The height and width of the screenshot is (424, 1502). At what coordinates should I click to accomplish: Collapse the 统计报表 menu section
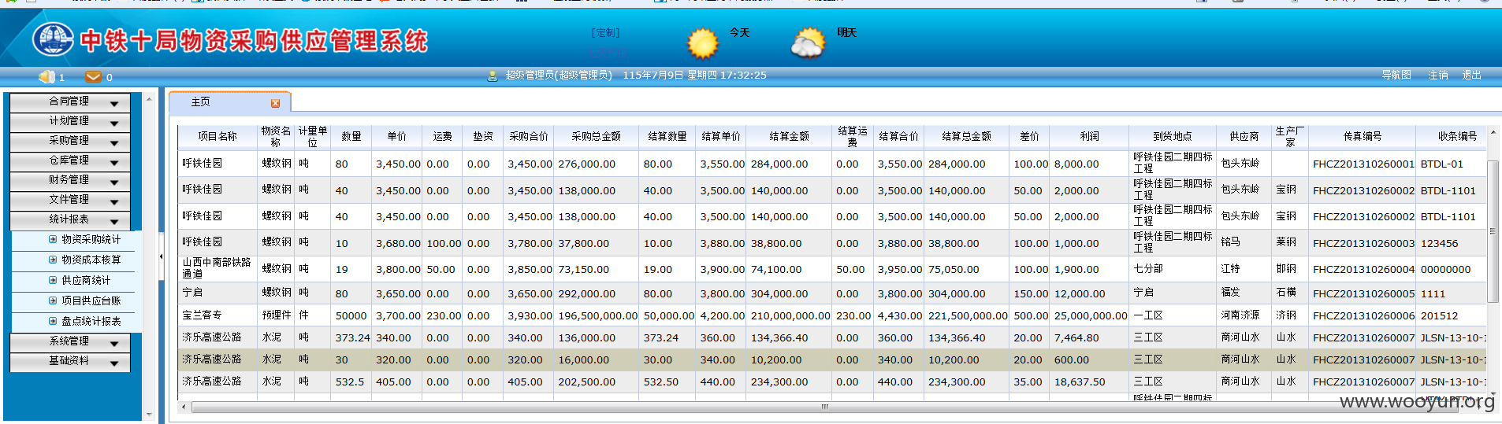click(x=69, y=219)
